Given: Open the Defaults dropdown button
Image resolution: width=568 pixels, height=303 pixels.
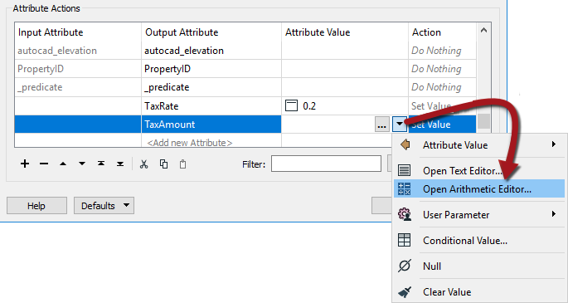Looking at the screenshot, I should tap(104, 206).
